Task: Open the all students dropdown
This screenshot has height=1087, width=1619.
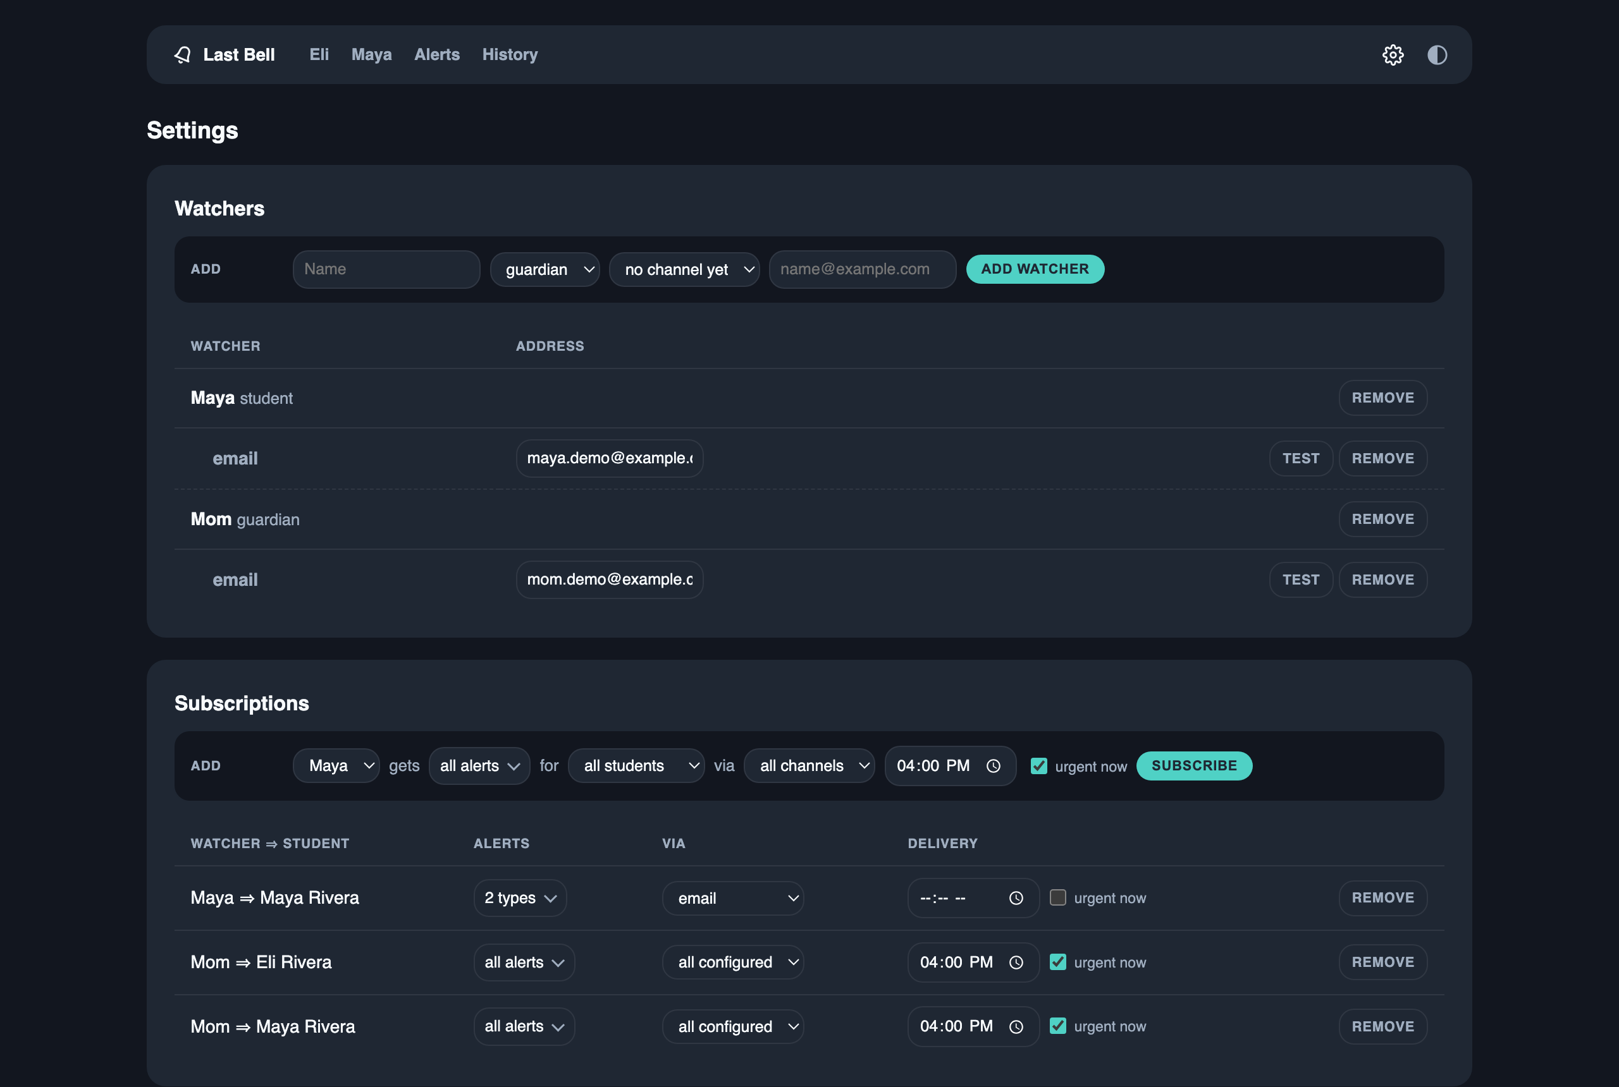Action: coord(636,766)
